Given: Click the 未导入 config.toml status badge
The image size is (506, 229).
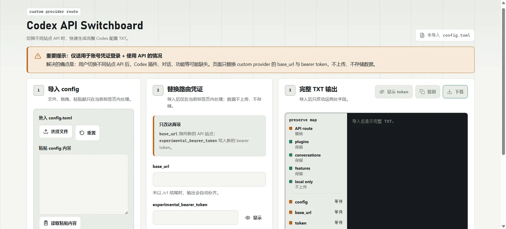Looking at the screenshot, I should (x=445, y=35).
